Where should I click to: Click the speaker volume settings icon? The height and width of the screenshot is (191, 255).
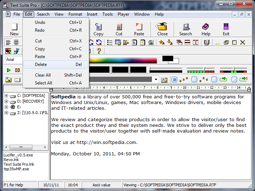point(164,80)
